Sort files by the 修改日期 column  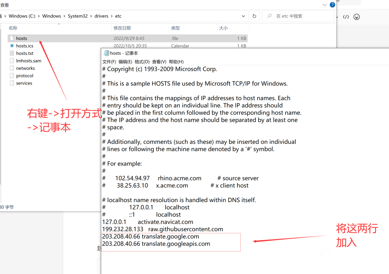(x=122, y=28)
